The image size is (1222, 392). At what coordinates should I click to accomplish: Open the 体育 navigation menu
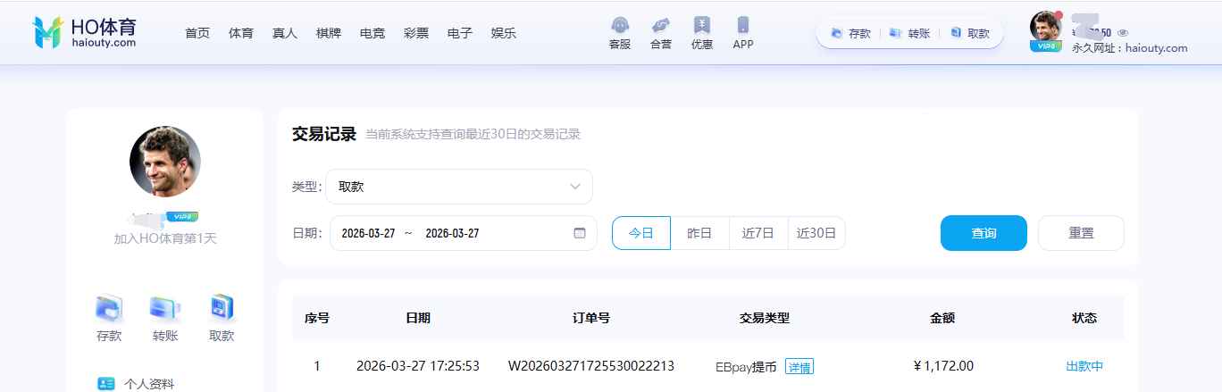pos(241,33)
